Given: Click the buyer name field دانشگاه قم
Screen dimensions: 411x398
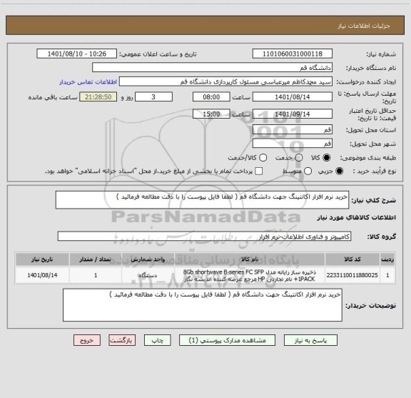Looking at the screenshot, I should tap(213, 68).
